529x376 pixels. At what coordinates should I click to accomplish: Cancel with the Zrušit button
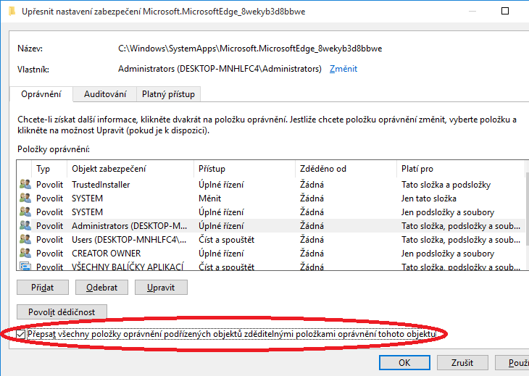coord(462,363)
